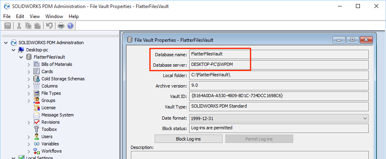Collapse the SOLIDWORKS PDM Administration root node
This screenshot has width=386, height=159.
tap(6, 43)
